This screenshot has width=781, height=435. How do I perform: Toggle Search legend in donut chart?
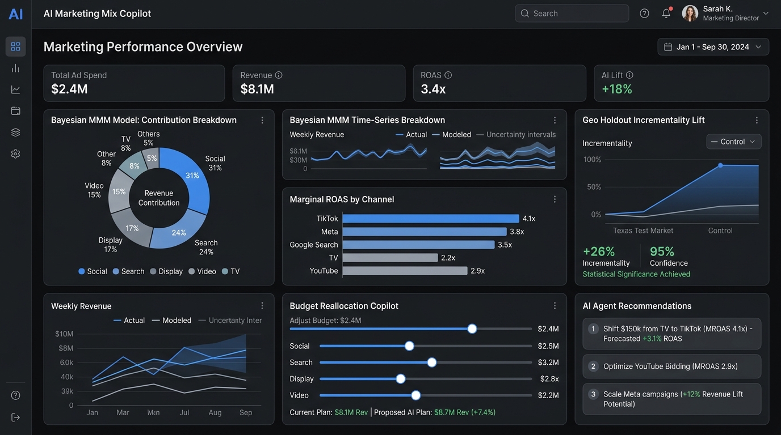128,271
